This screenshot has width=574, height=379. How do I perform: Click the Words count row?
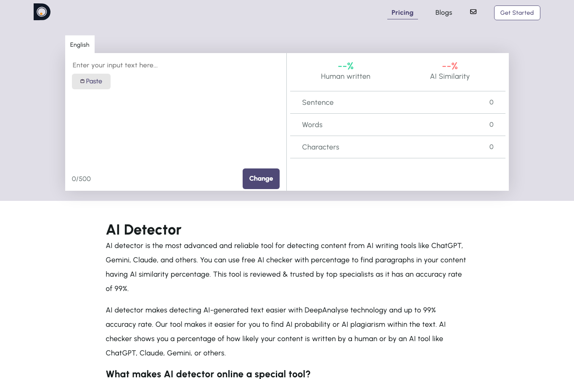tap(398, 125)
